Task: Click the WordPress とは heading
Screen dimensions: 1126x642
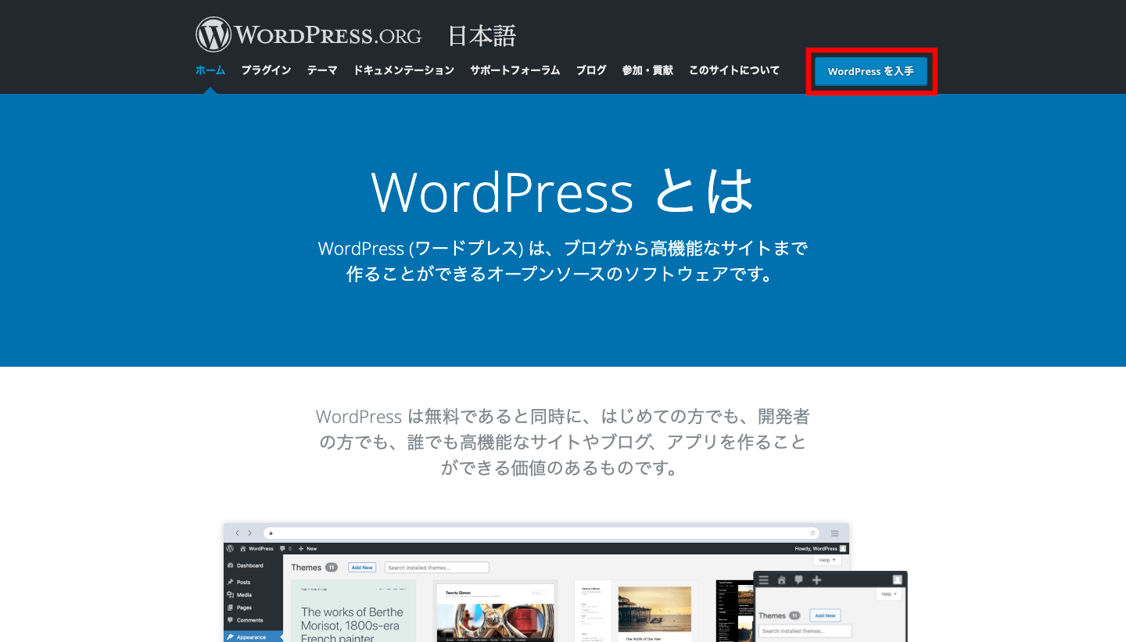Action: 562,192
